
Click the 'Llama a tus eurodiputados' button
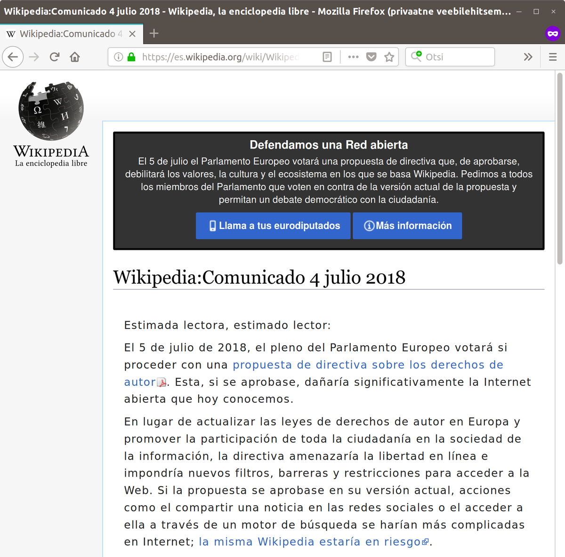pos(273,225)
